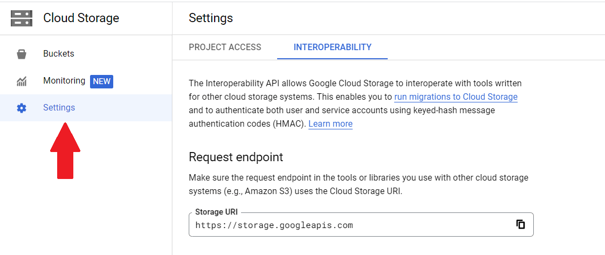The height and width of the screenshot is (255, 605).
Task: Follow the Learn more link
Action: (331, 124)
